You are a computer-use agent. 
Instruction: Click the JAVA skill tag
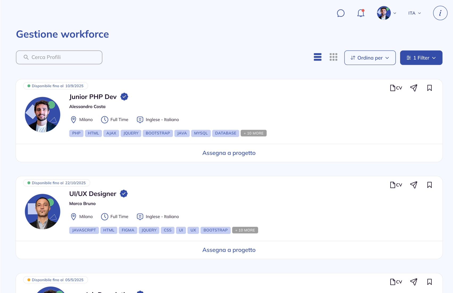point(182,133)
